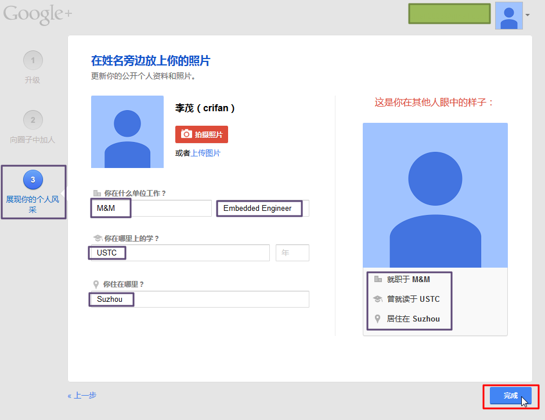The image size is (545, 420).
Task: Open the account avatar in top bar
Action: click(509, 16)
